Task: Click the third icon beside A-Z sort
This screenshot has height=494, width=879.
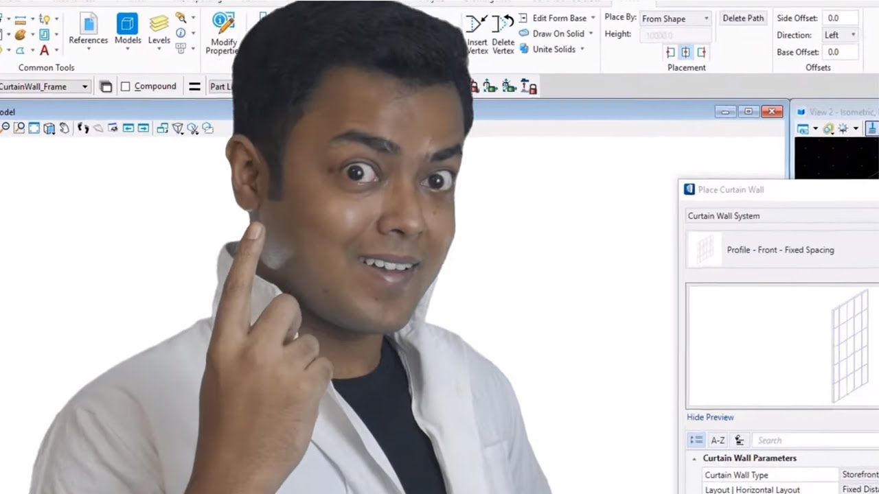Action: coord(739,440)
